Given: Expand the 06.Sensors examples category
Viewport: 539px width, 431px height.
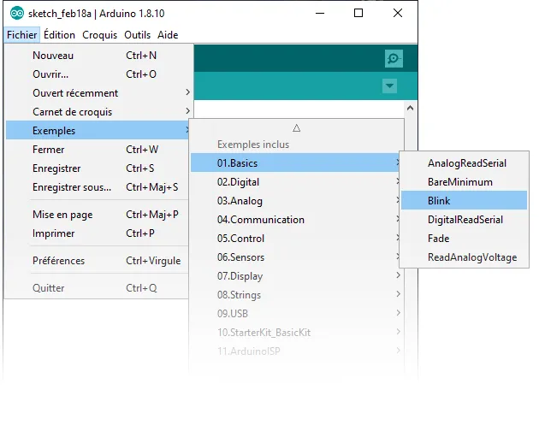Looking at the screenshot, I should tap(296, 257).
